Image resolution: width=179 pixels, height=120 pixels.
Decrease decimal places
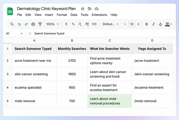point(80,24)
